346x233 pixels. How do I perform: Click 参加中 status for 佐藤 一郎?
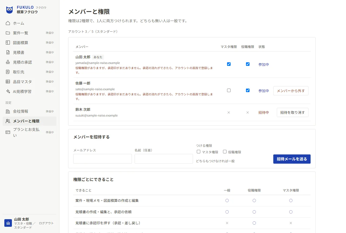(x=264, y=91)
